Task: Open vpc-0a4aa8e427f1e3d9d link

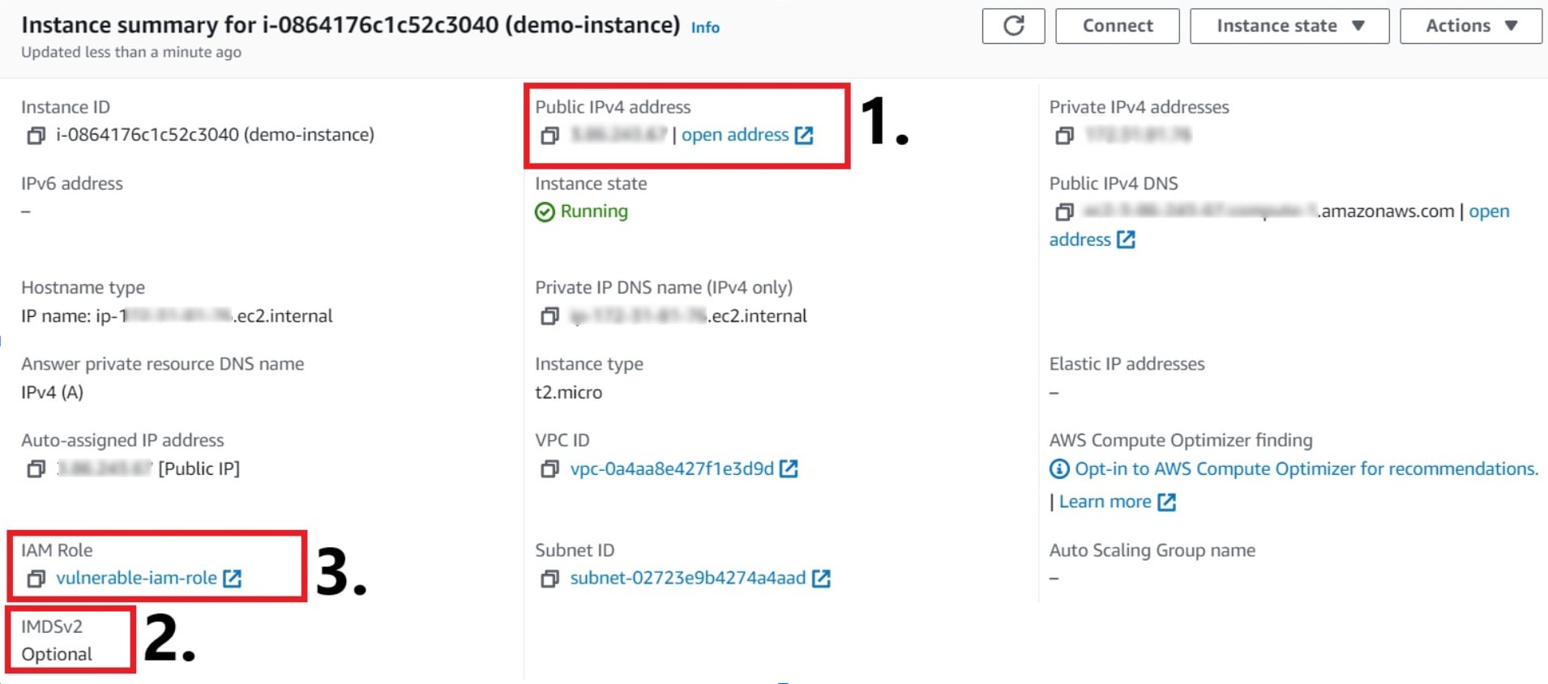Action: click(672, 468)
